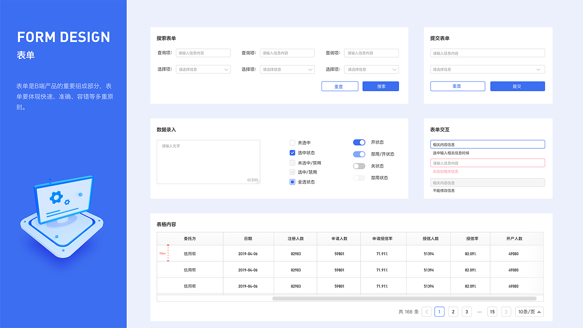This screenshot has height=328, width=583.
Task: Click the 注册人数 column header
Action: pyautogui.click(x=296, y=238)
